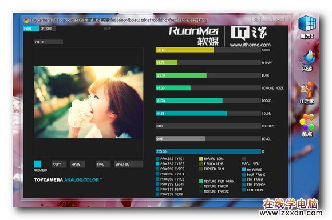
Task: Click the blue cube desktop icon
Action: (307, 24)
